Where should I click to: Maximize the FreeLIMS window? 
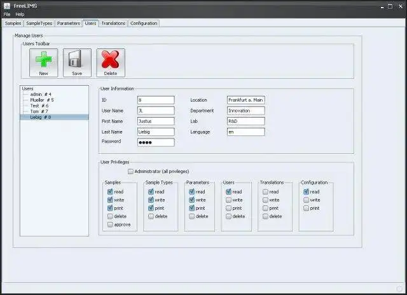point(390,6)
